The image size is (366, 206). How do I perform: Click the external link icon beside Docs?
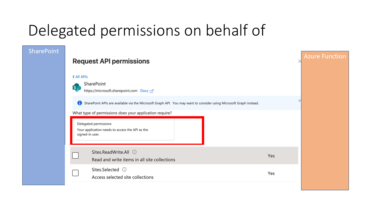click(152, 91)
